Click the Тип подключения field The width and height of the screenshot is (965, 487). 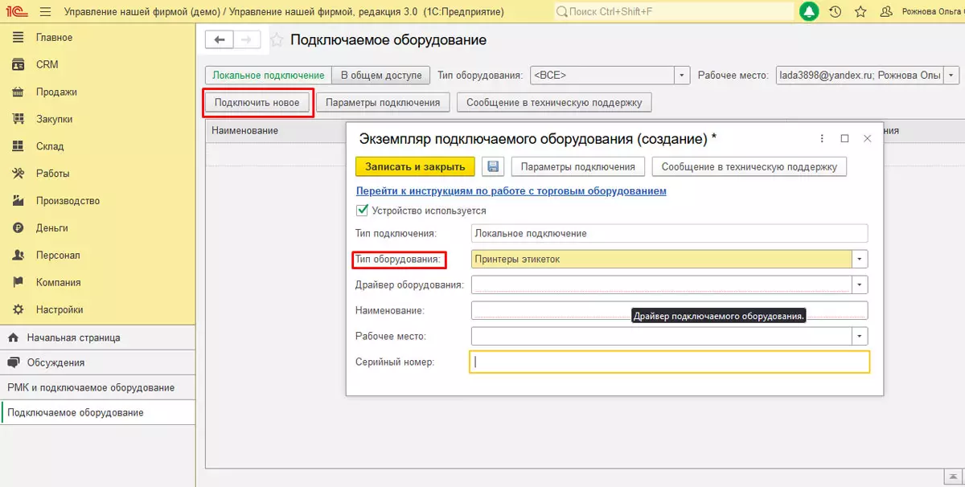[669, 233]
